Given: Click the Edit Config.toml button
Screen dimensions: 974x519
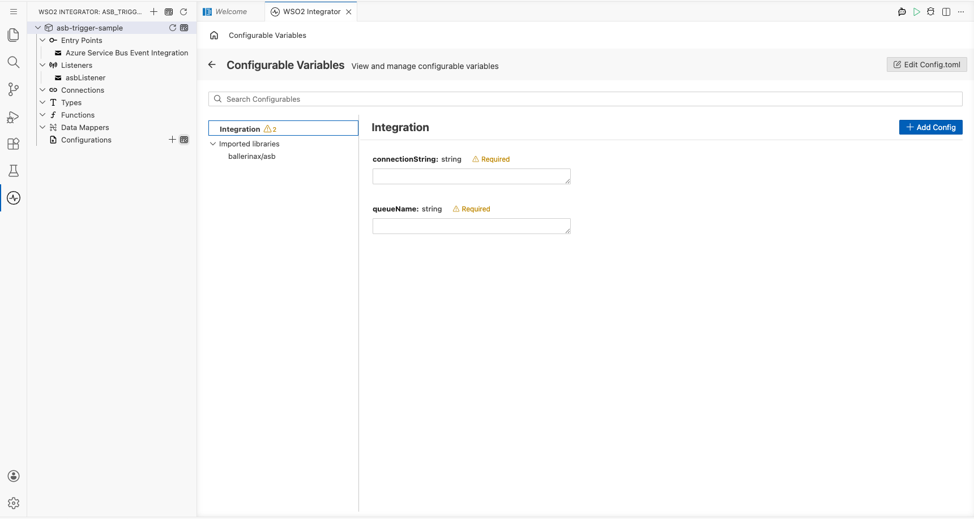Looking at the screenshot, I should 927,64.
